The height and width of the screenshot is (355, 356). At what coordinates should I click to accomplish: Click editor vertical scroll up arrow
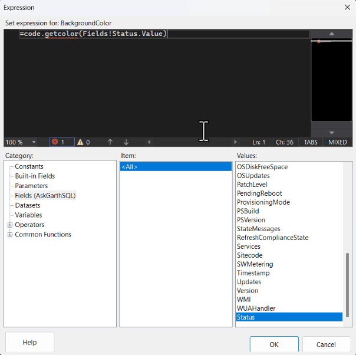(x=331, y=34)
